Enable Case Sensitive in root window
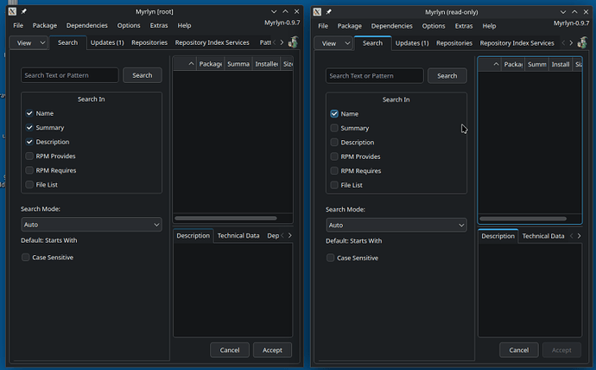 (27, 258)
